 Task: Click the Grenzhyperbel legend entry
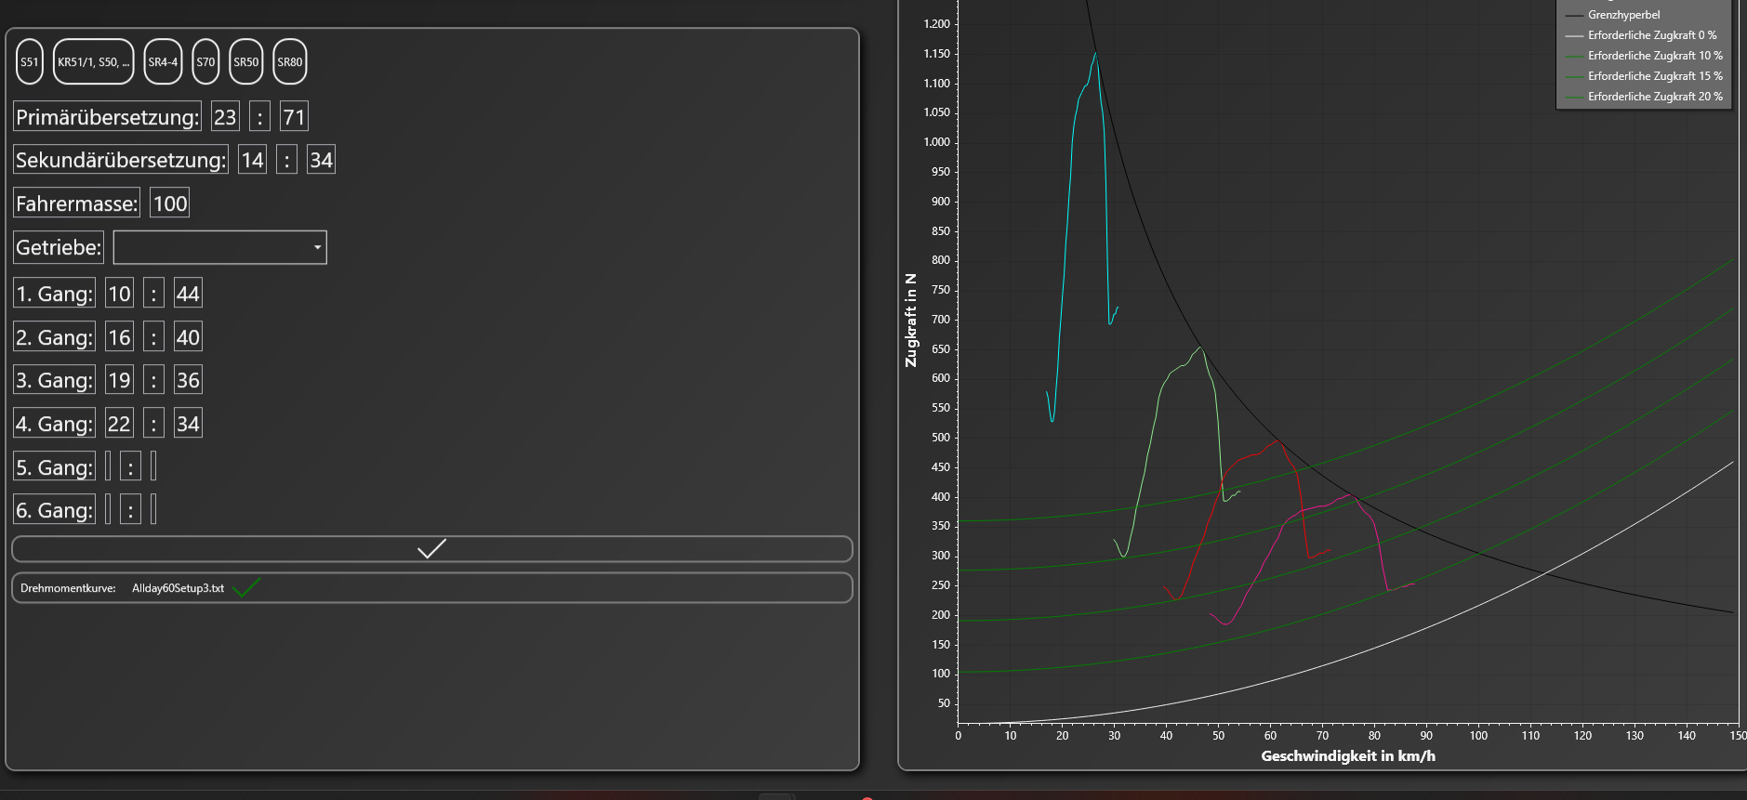tap(1623, 15)
